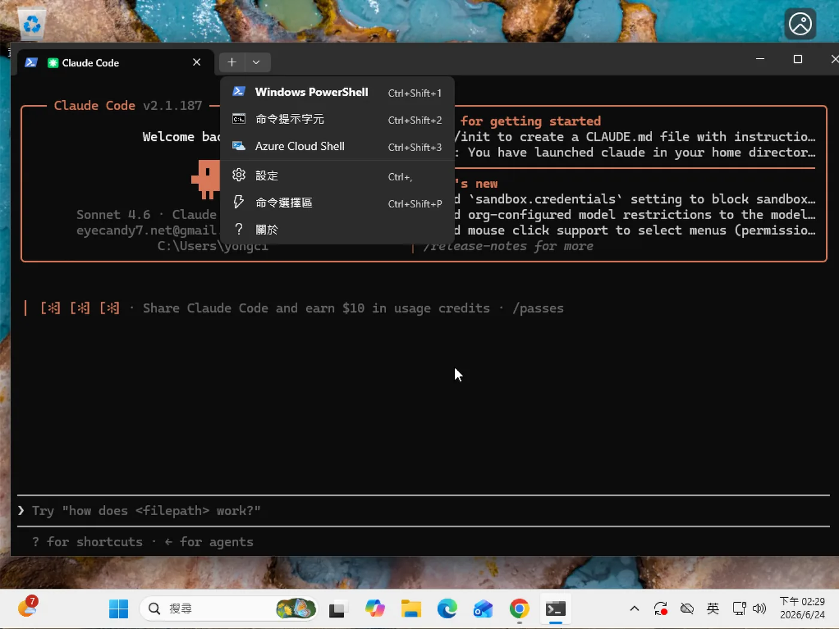The height and width of the screenshot is (629, 839).
Task: Select the 關於 about entry
Action: point(337,229)
